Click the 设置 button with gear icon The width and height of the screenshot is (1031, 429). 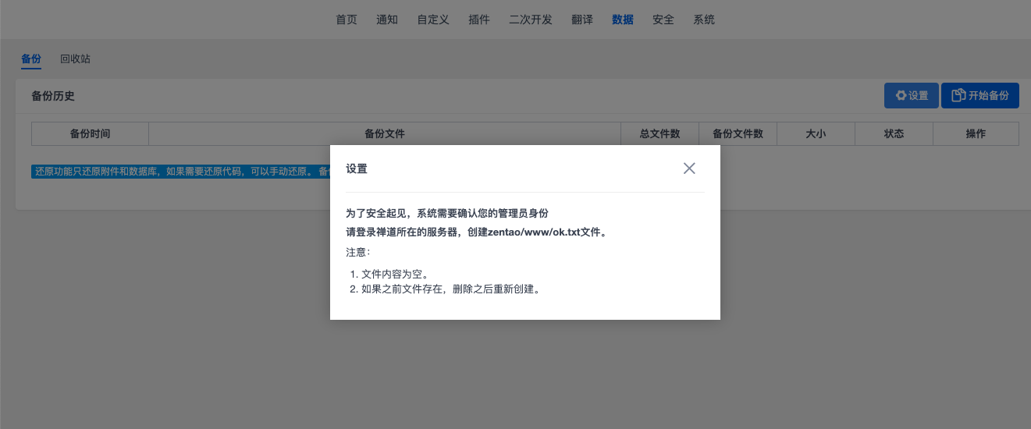912,96
